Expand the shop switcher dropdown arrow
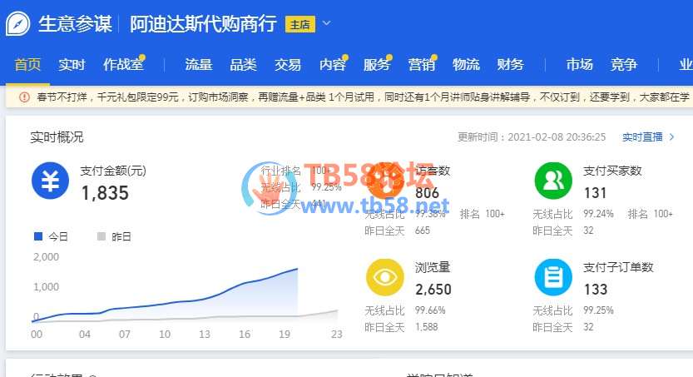 point(326,23)
